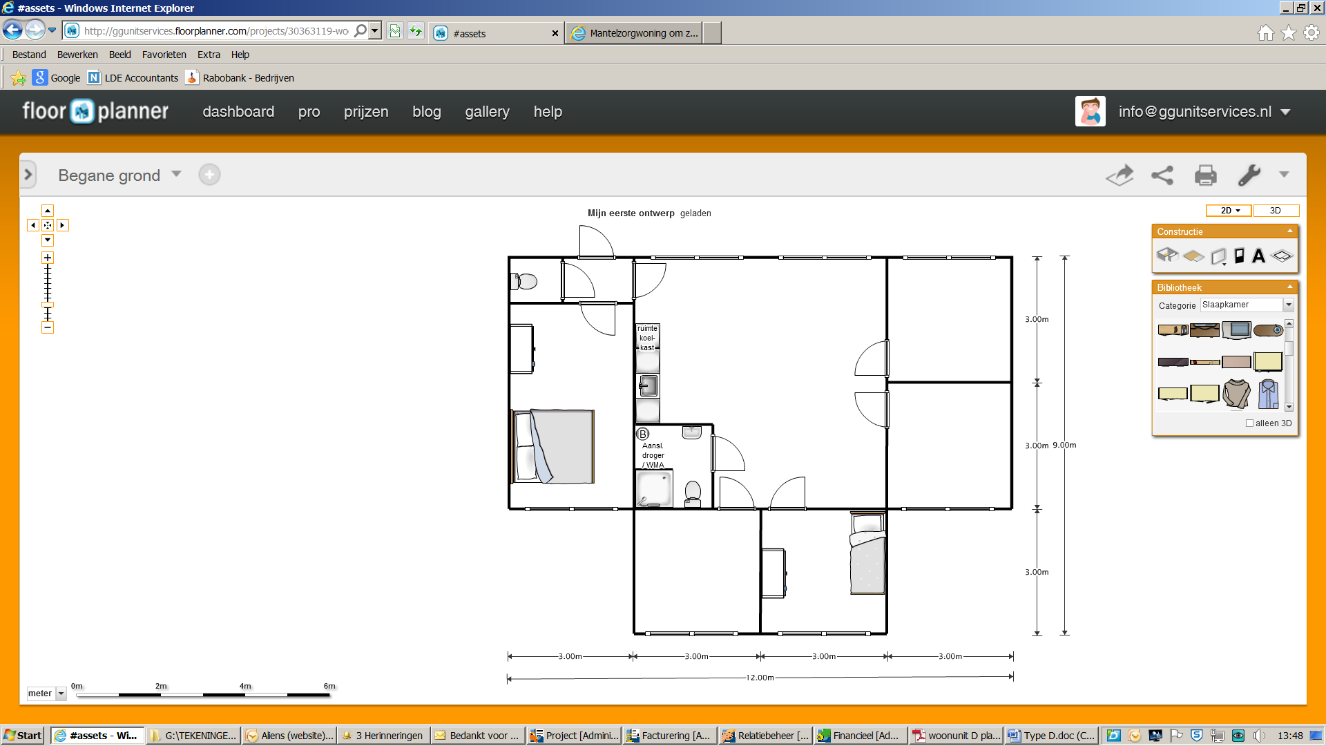The image size is (1326, 746).
Task: Open settings via the wrench icon
Action: click(x=1249, y=175)
